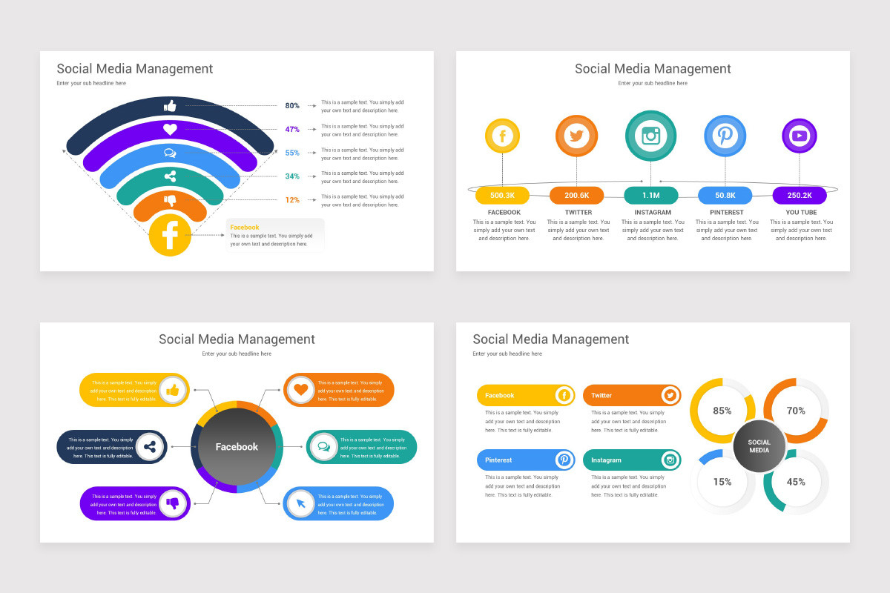Click the gray Facebook description box
890x593 pixels.
275,235
